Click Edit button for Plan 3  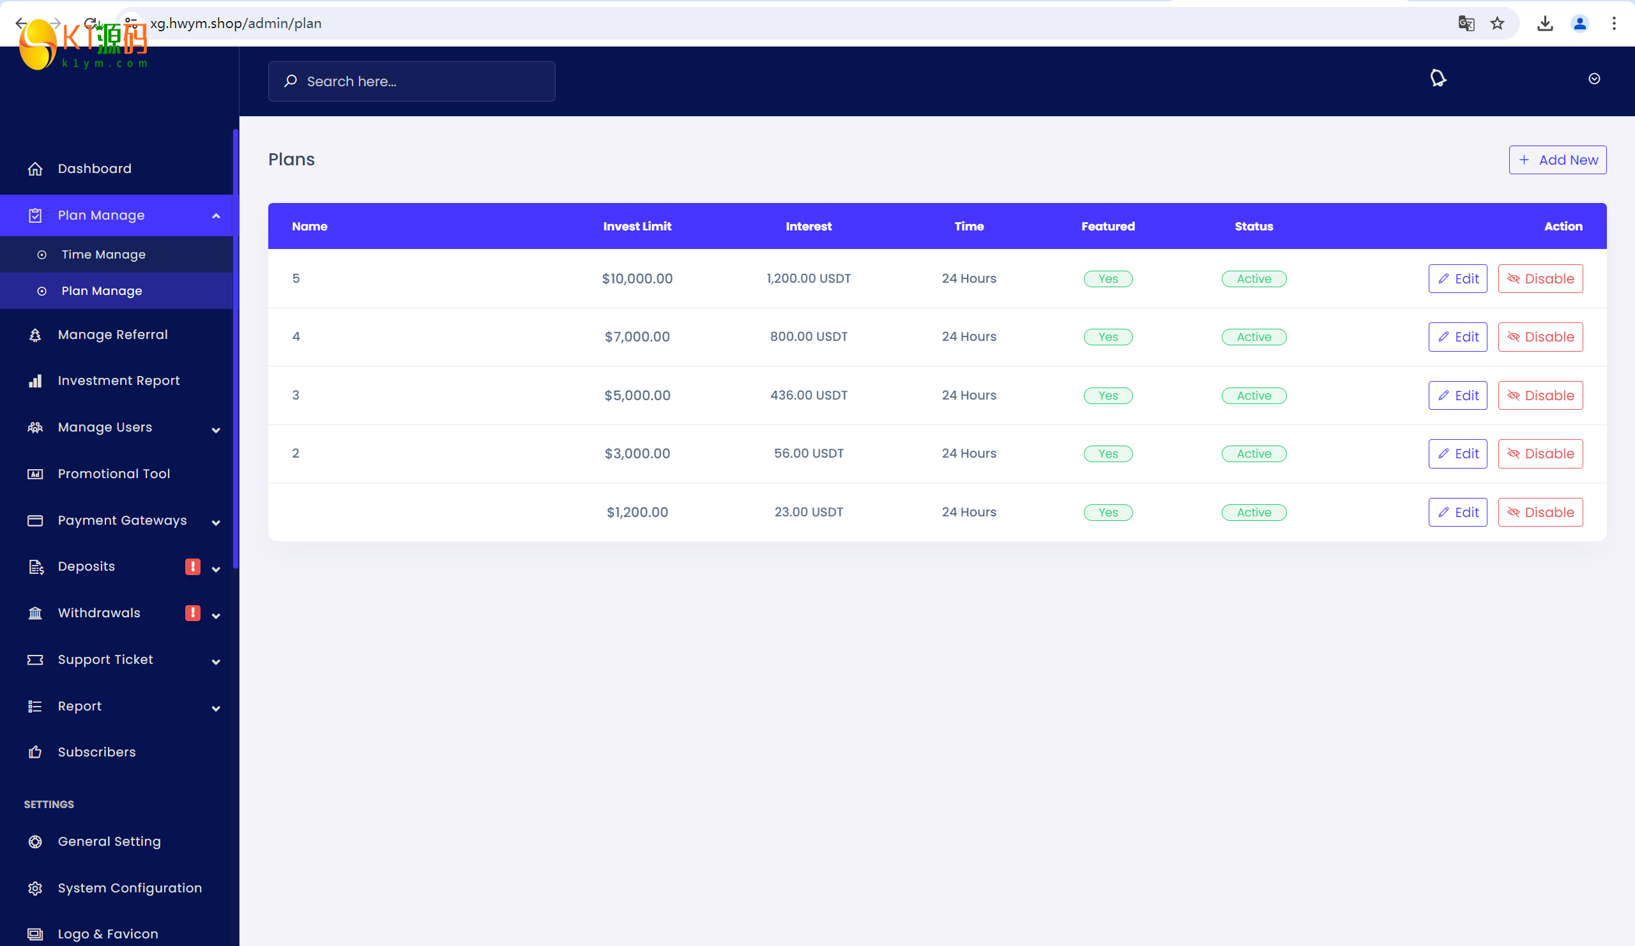pos(1456,394)
